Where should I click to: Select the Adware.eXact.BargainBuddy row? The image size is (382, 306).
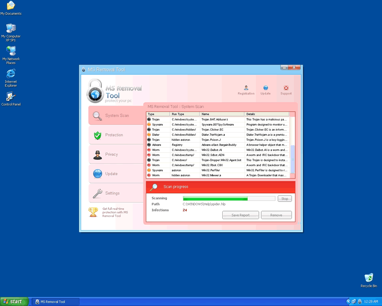(x=219, y=145)
